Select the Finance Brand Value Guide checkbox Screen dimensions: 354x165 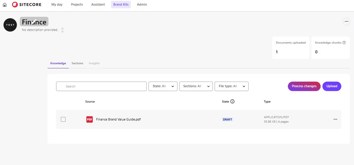pyautogui.click(x=63, y=119)
